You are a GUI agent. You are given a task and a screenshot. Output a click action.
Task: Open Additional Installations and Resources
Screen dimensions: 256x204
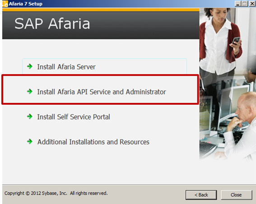[93, 142]
